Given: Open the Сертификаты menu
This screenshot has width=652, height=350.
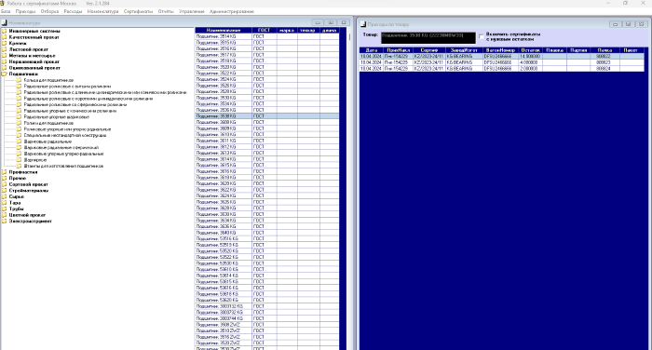Looking at the screenshot, I should click(x=138, y=11).
